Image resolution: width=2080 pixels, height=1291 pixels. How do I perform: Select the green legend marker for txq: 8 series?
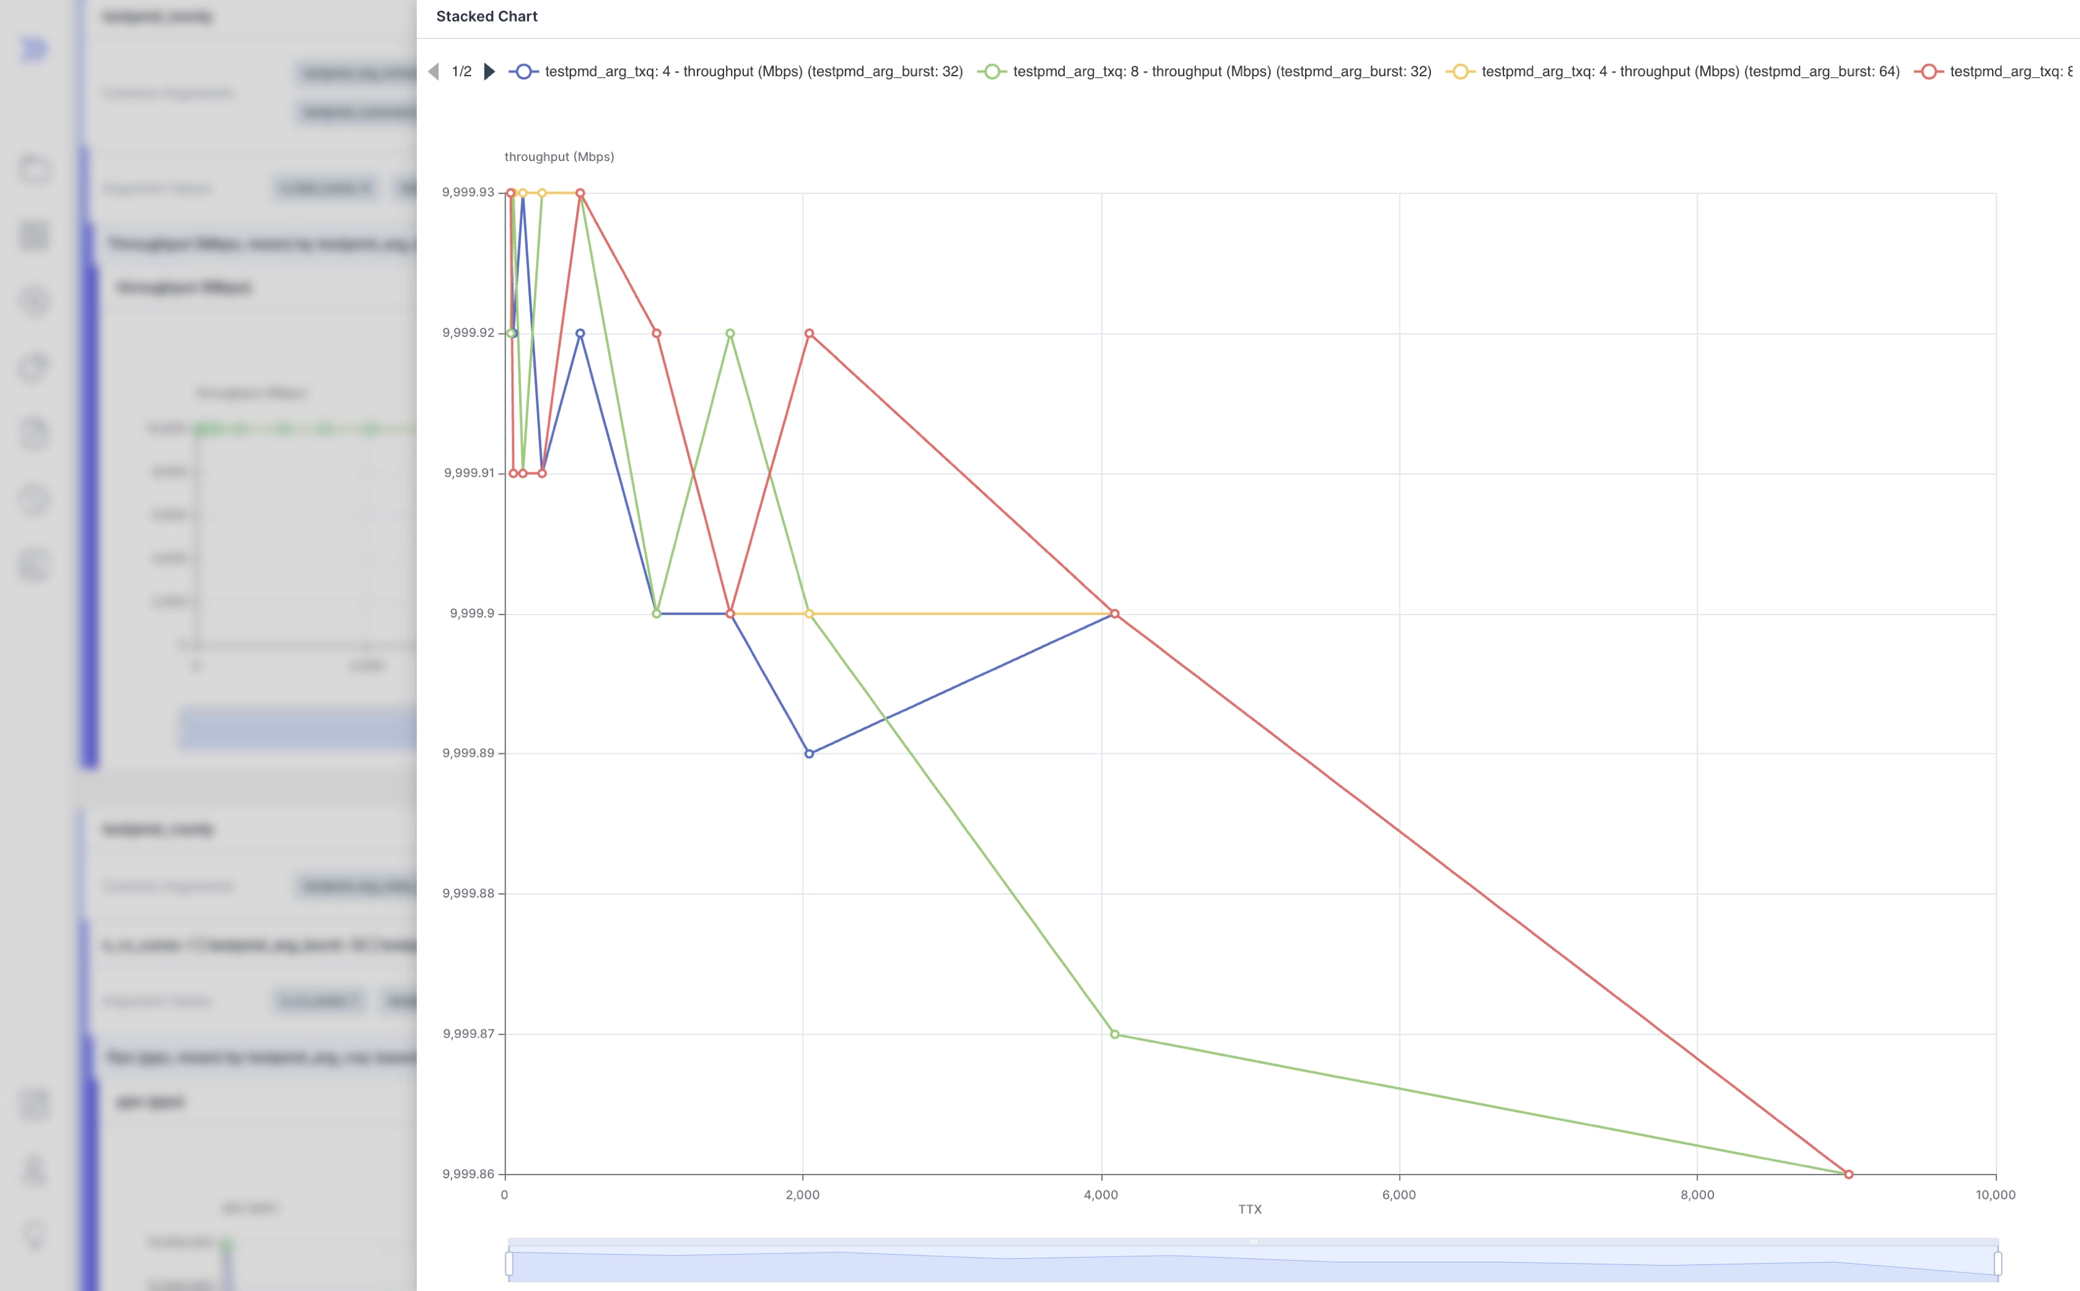(x=993, y=72)
